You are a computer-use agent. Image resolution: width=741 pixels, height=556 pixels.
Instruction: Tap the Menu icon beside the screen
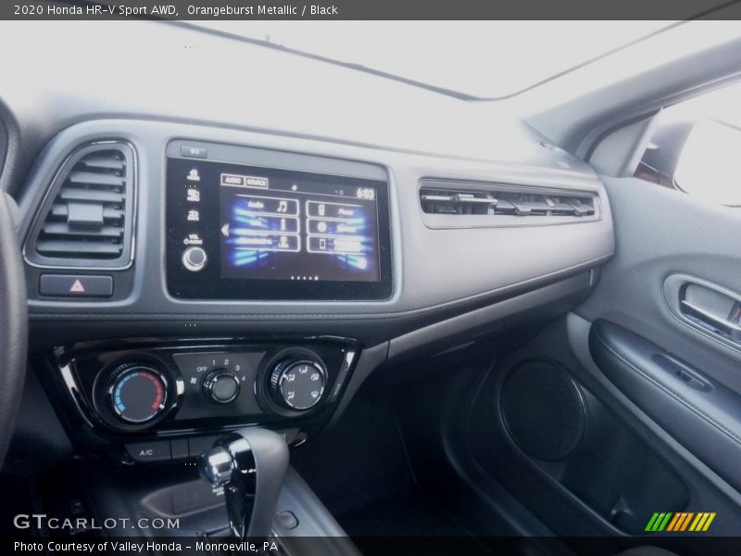coord(193,195)
